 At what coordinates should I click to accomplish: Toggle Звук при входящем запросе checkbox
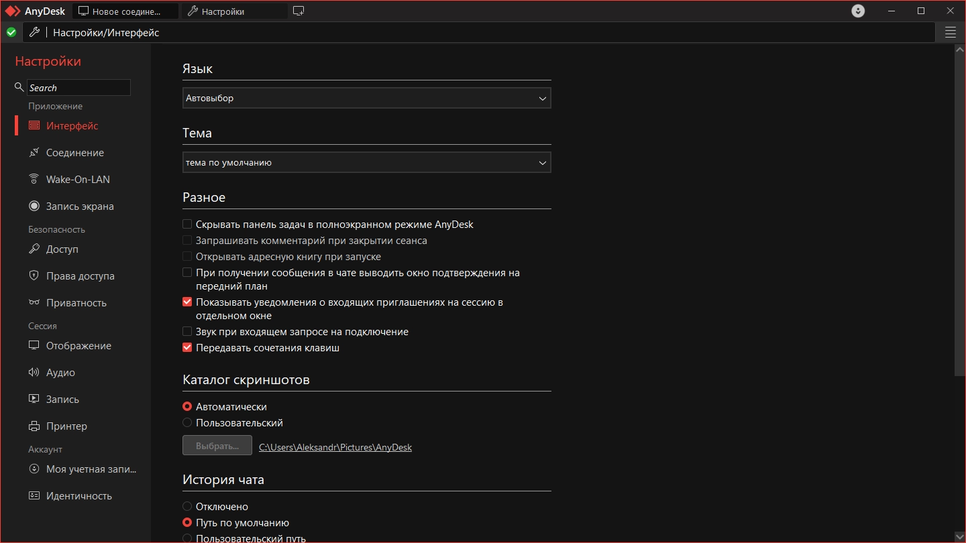(187, 332)
